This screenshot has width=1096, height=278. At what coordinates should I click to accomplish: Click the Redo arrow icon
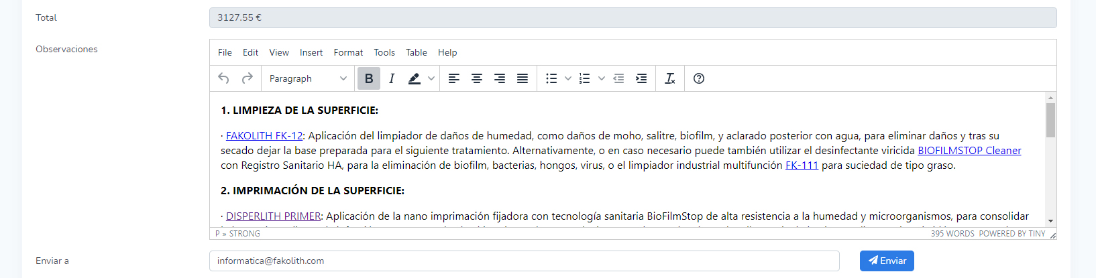click(248, 78)
